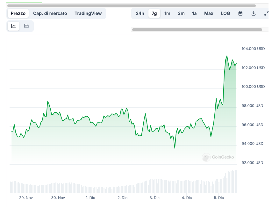
Task: Enable the 24h time range
Action: pyautogui.click(x=140, y=13)
